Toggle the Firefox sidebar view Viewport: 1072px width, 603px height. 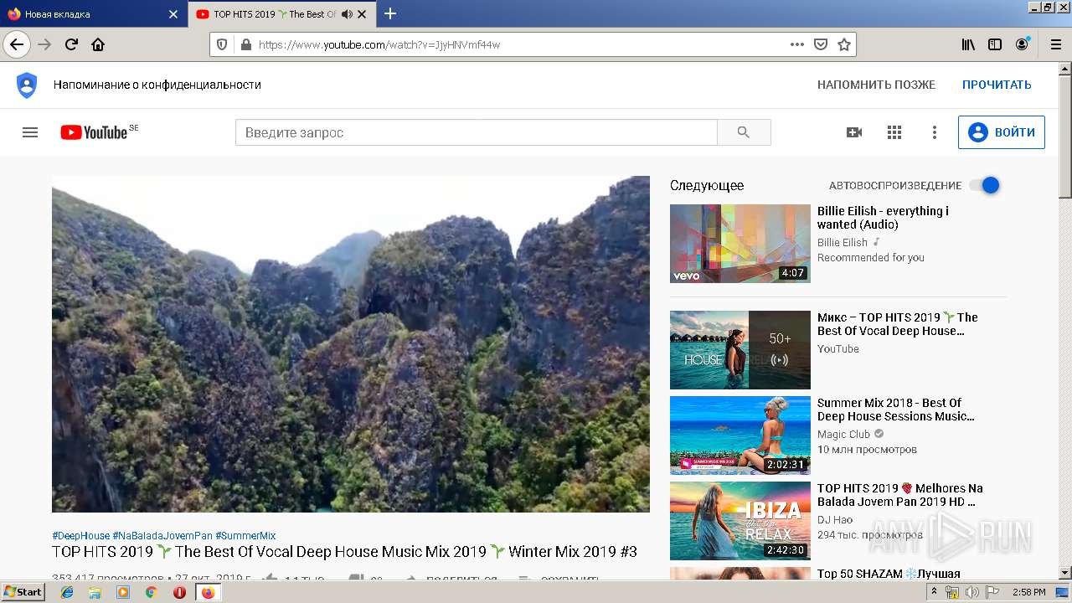(995, 44)
